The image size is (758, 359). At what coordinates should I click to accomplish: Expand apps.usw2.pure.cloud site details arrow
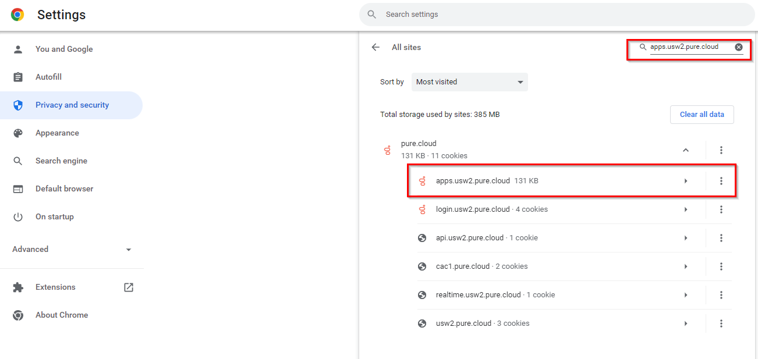(x=685, y=181)
